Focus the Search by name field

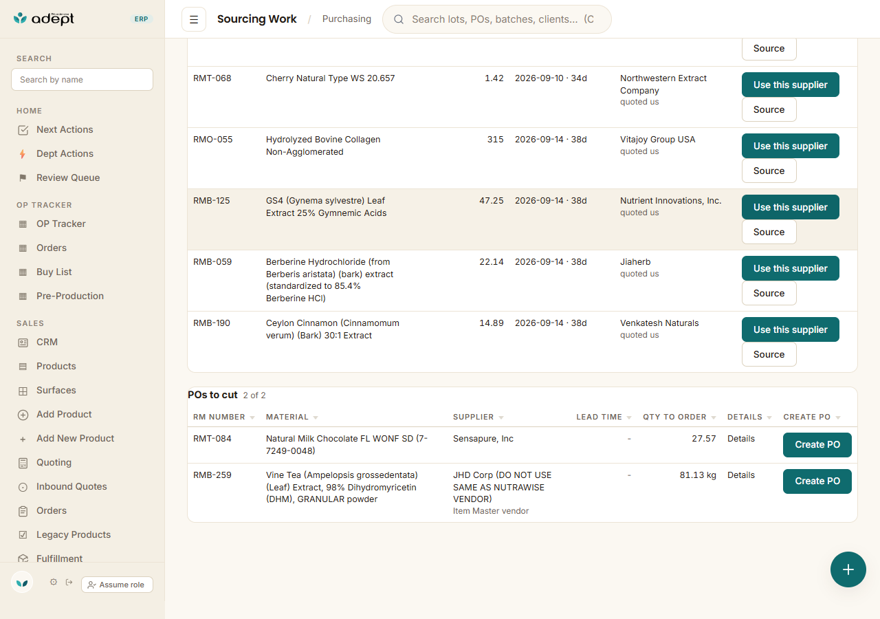[82, 80]
